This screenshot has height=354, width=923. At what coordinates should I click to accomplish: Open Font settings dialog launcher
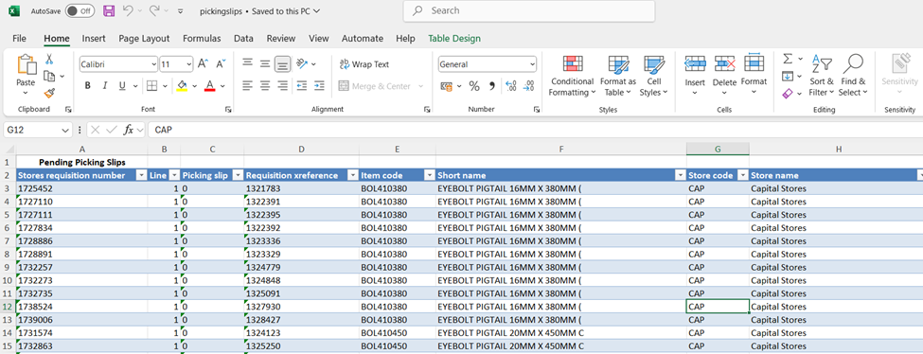click(228, 110)
